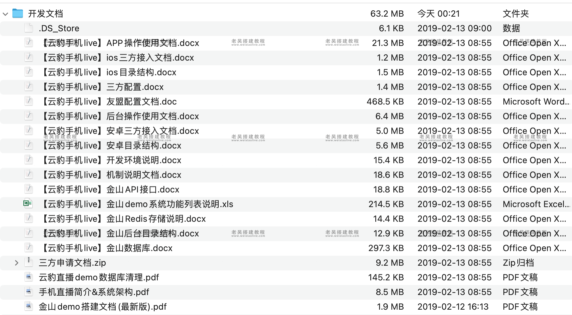Click the document icon beside 安卓目录结构.docx
This screenshot has width=572, height=315.
click(28, 146)
